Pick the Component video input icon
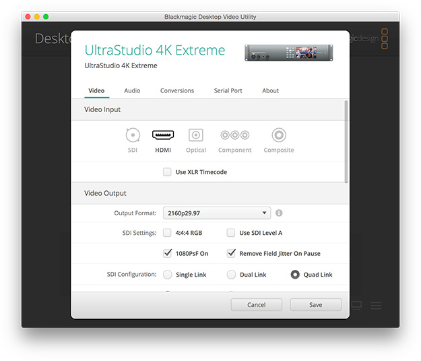Viewport: 421px width, 361px height. [234, 135]
